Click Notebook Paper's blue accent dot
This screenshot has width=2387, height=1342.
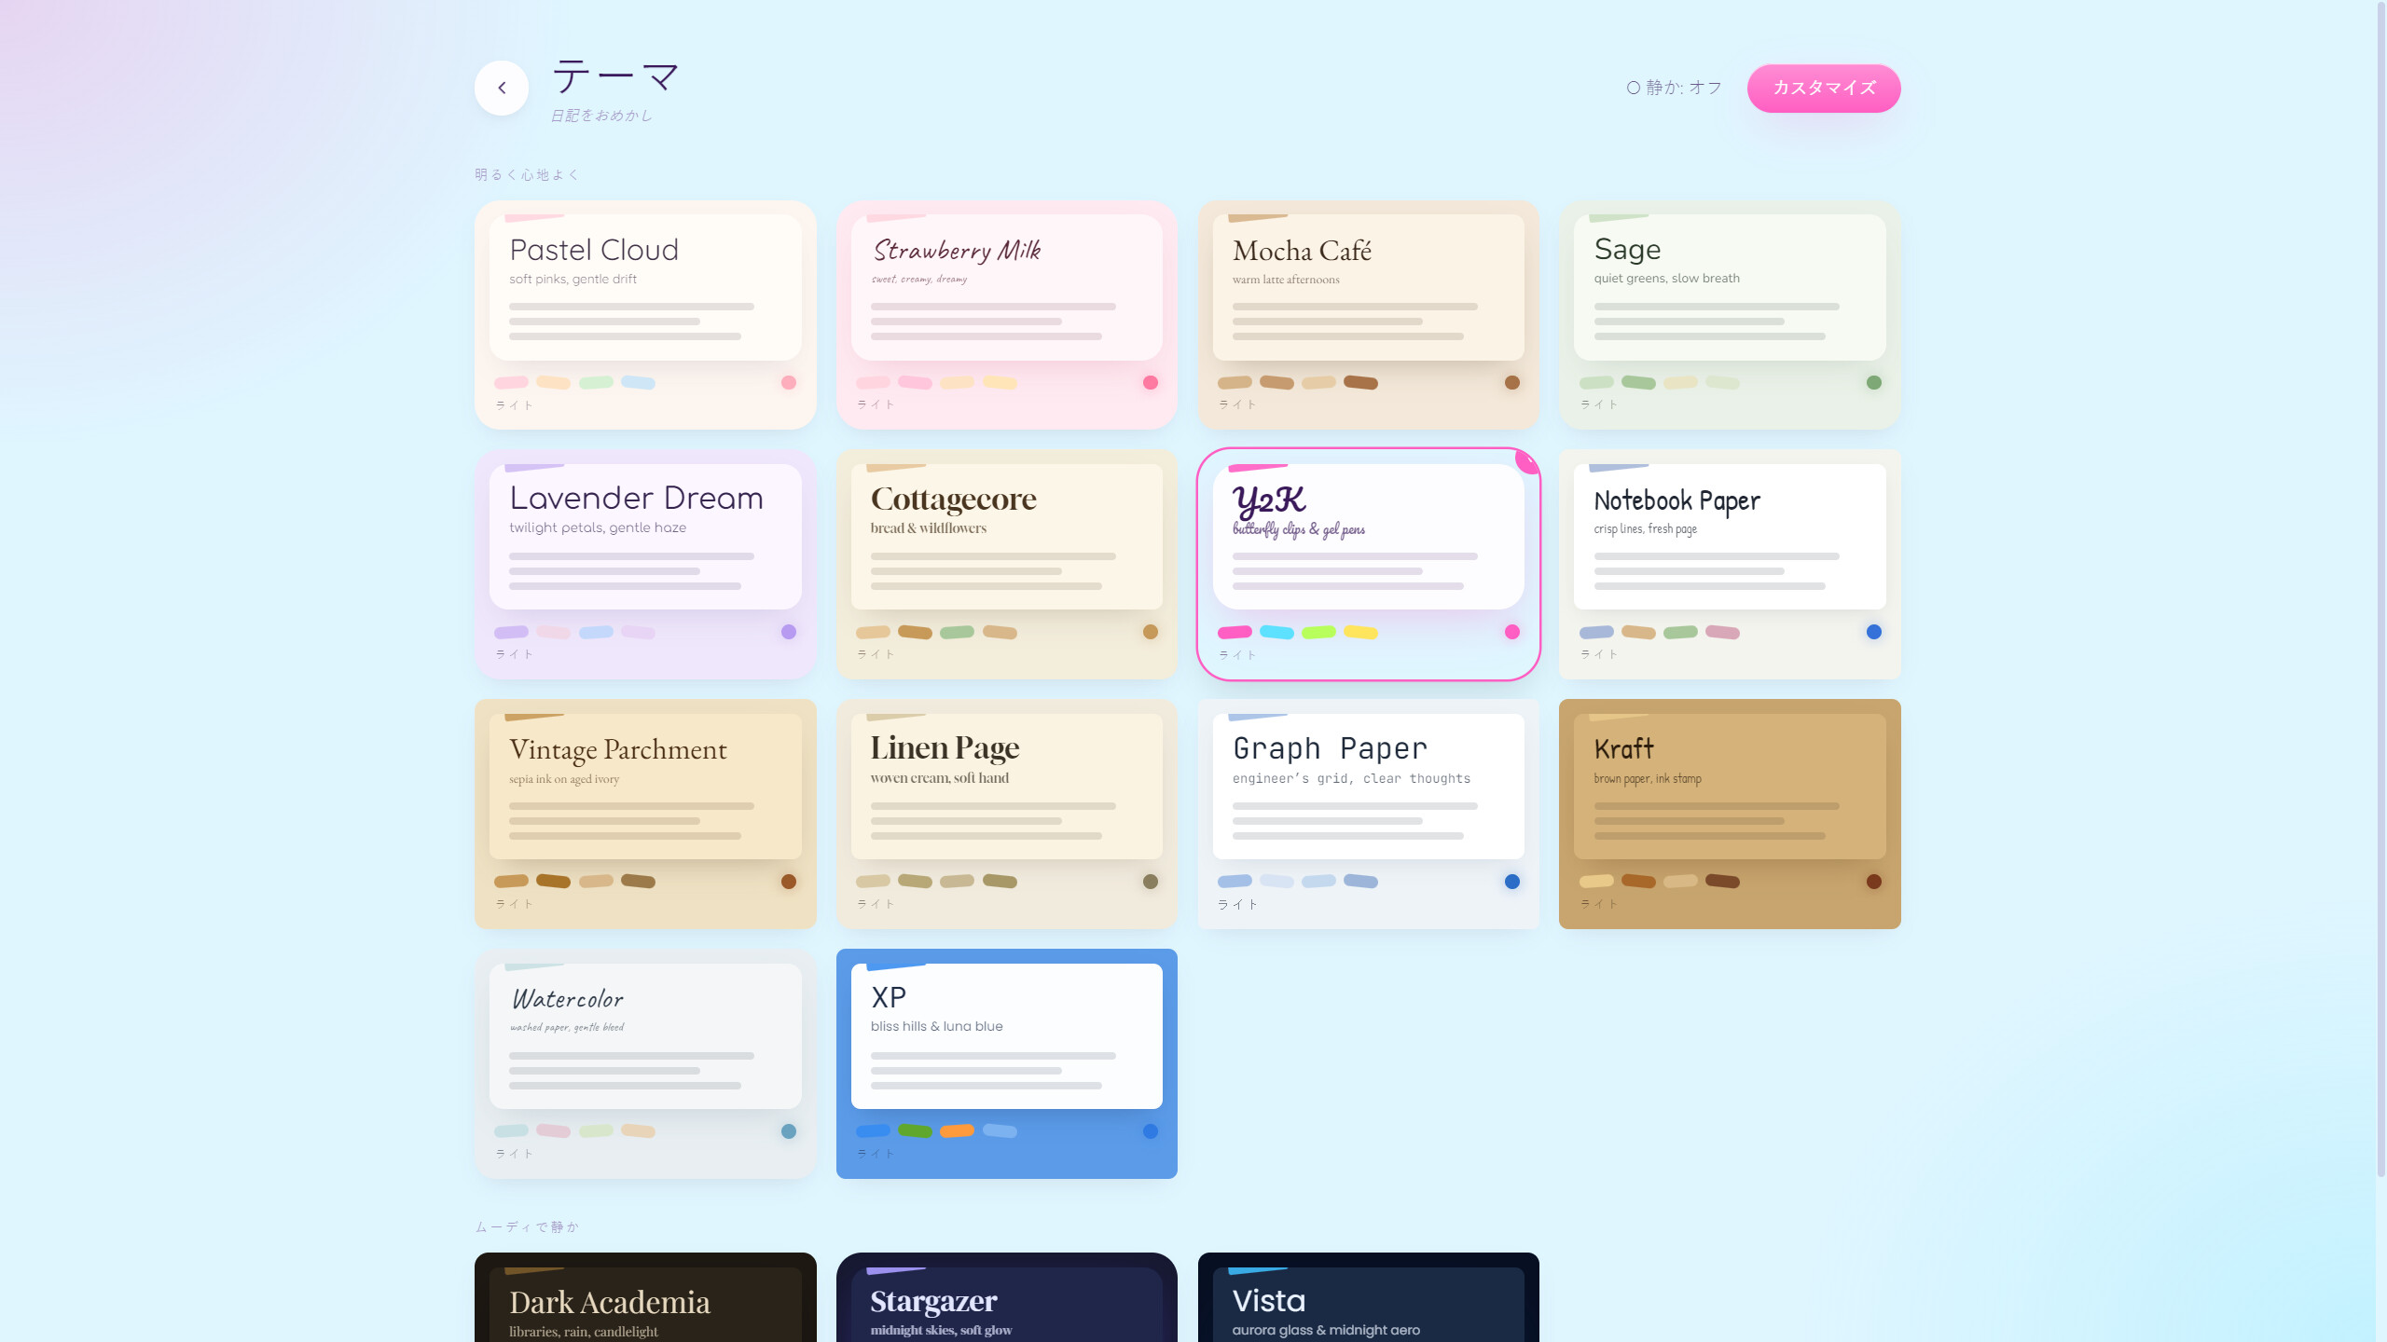1874,632
